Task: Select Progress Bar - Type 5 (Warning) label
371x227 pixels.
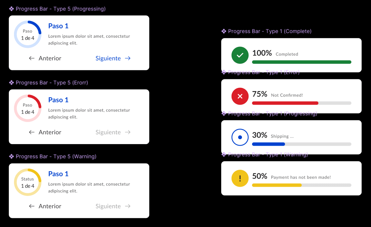Action: (56, 157)
